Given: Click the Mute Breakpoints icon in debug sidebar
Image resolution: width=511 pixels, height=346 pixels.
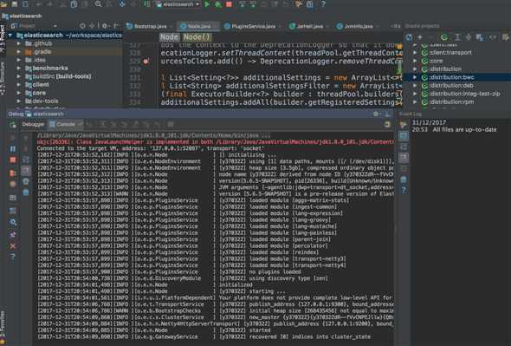Looking at the screenshot, I should (13, 184).
